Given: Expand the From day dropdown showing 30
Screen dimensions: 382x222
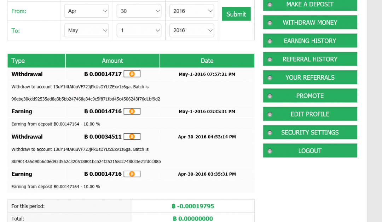Looking at the screenshot, I should [139, 11].
